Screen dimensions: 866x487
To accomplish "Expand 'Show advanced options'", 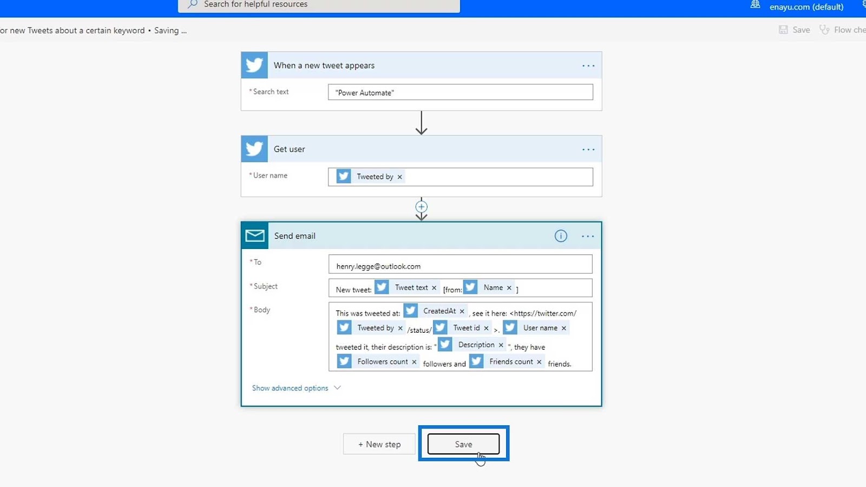I will pyautogui.click(x=296, y=388).
